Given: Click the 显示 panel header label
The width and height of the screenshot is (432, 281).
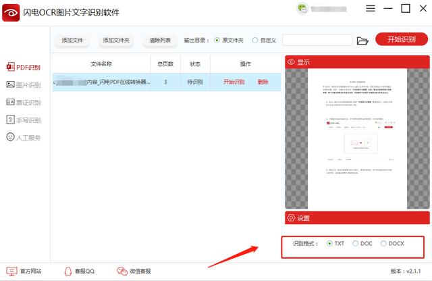Looking at the screenshot, I should (x=303, y=62).
